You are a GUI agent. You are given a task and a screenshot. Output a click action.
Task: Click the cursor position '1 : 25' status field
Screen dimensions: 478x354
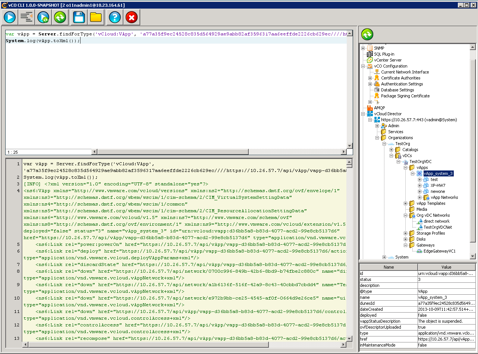pos(48,152)
